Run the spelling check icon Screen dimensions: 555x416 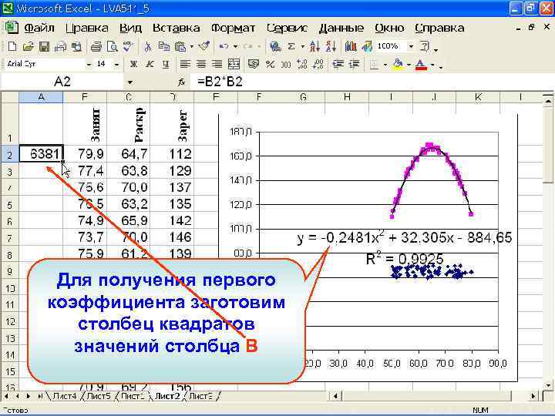click(x=128, y=46)
